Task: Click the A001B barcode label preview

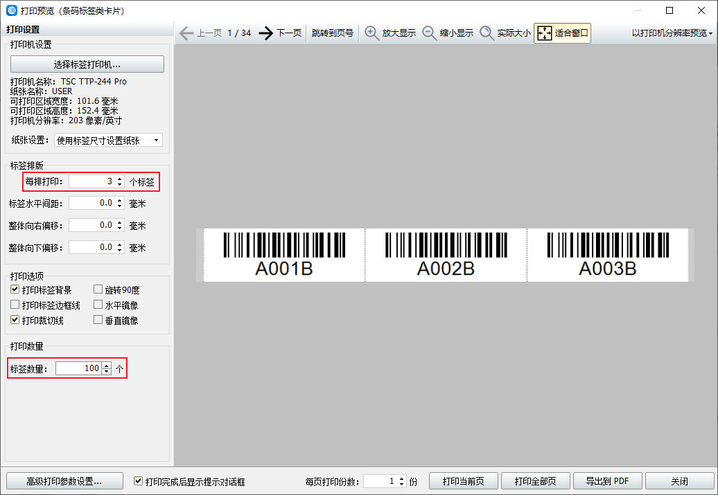Action: point(284,255)
